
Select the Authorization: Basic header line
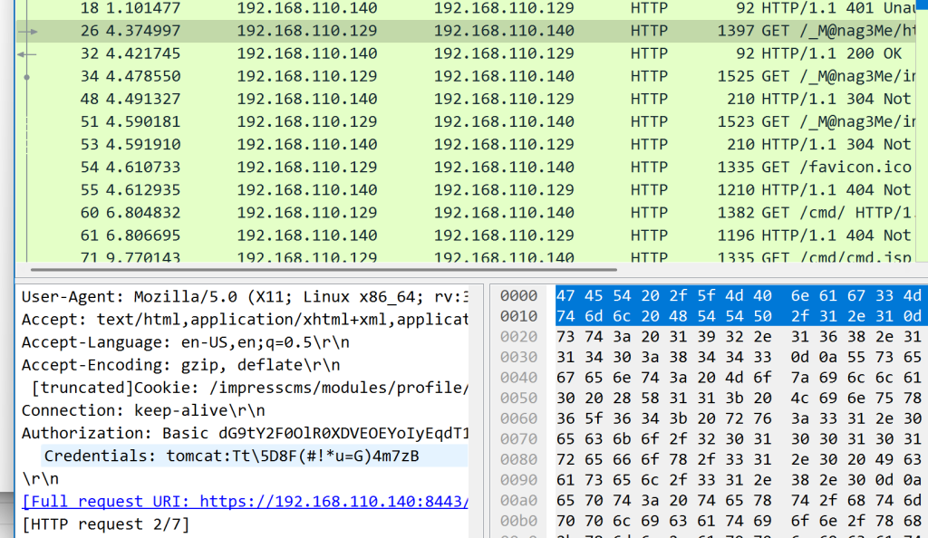click(245, 433)
